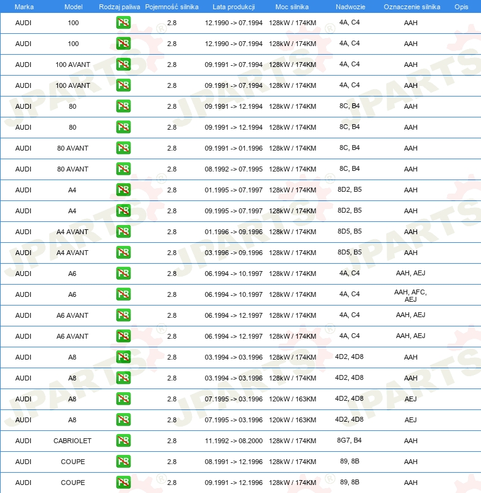Click fuel icon for A4 AVANT 01.1996 row
Viewport: 481px width, 493px height.
pos(123,231)
